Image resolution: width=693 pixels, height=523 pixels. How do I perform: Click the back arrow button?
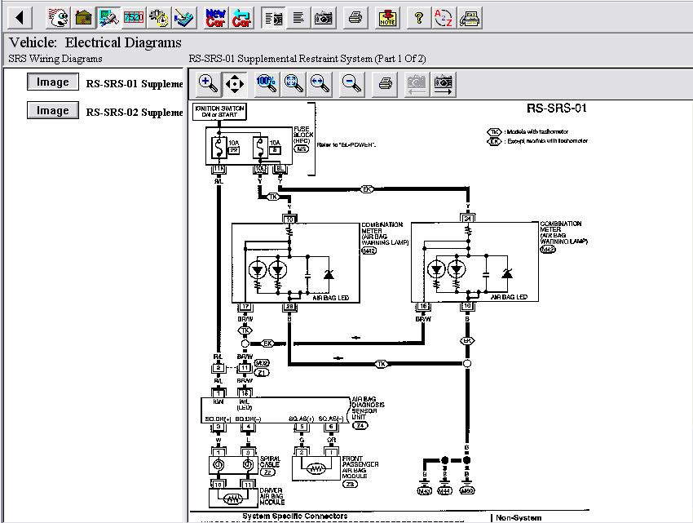click(20, 17)
